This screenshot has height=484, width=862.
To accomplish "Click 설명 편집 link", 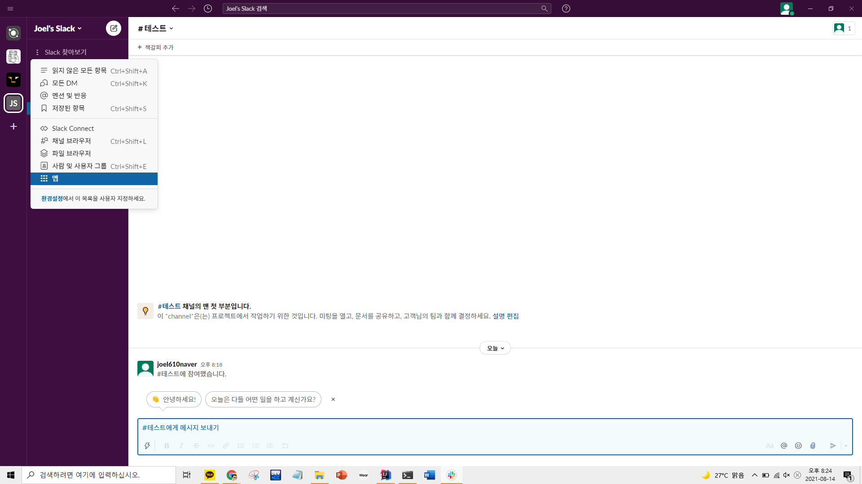I will (506, 316).
